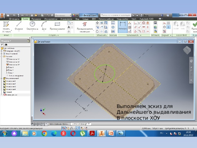Open the Материал combo box
Image resolution: width=197 pixels, height=148 pixels.
63,15
